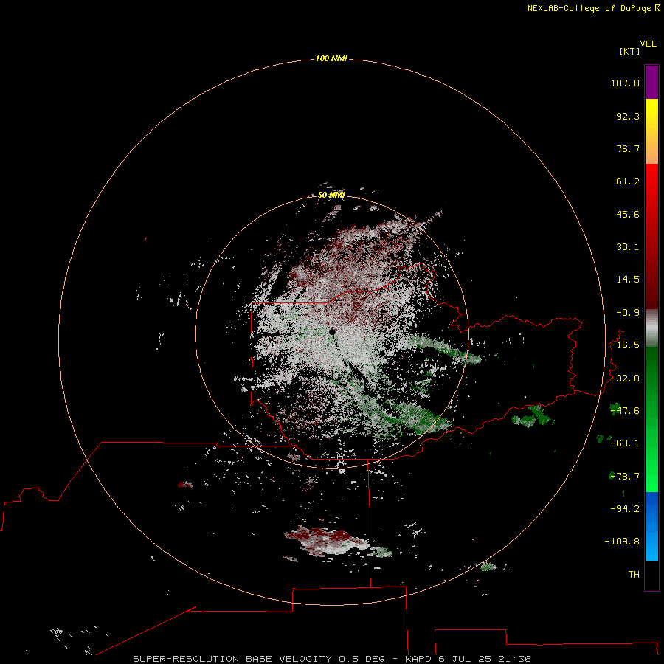Click the 30.1 velocity scale value
664x664 pixels.
coord(628,247)
